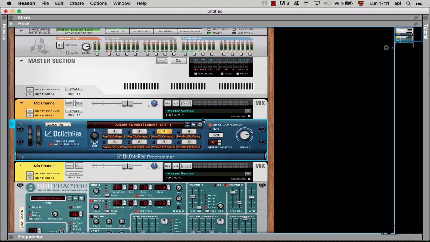Collapse the first Mix Channel device
The height and width of the screenshot is (242, 430).
pos(21,103)
